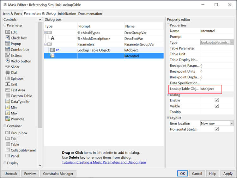Select the DescTextVar row name

(x=134, y=39)
